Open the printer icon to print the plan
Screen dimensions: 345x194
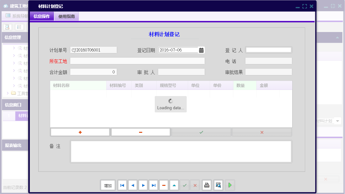tap(207, 185)
